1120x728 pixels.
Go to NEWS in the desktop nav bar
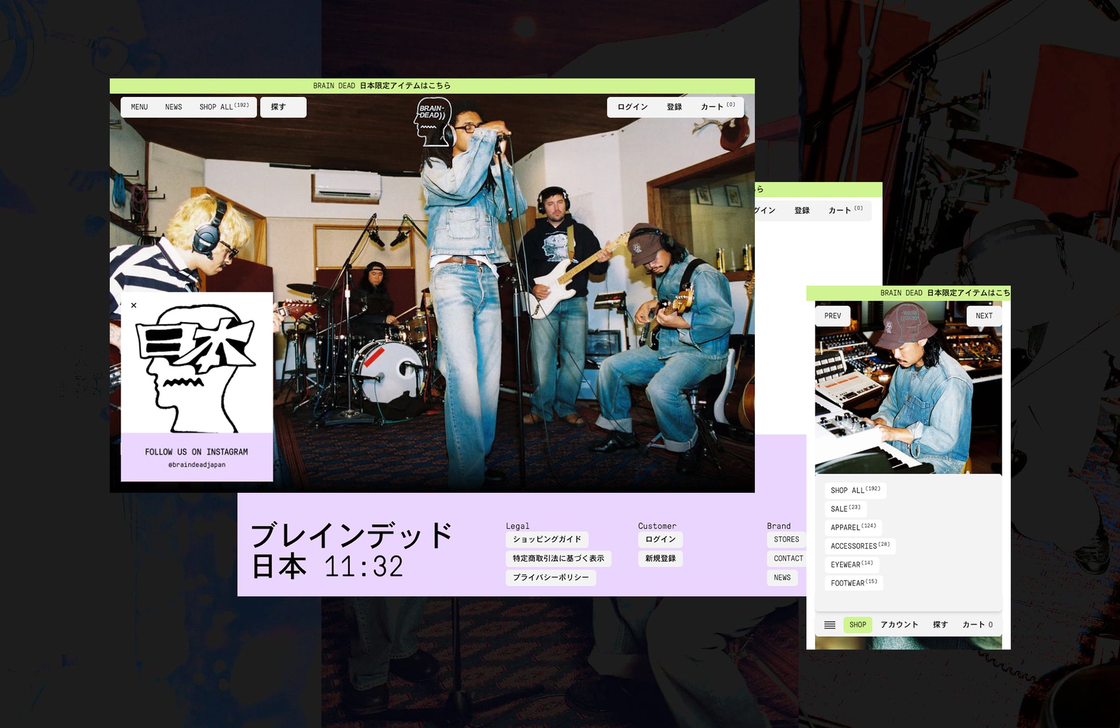tap(173, 107)
